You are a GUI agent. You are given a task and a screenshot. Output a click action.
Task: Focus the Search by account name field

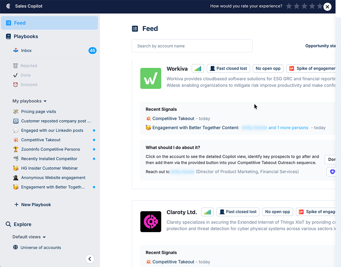[x=192, y=46]
